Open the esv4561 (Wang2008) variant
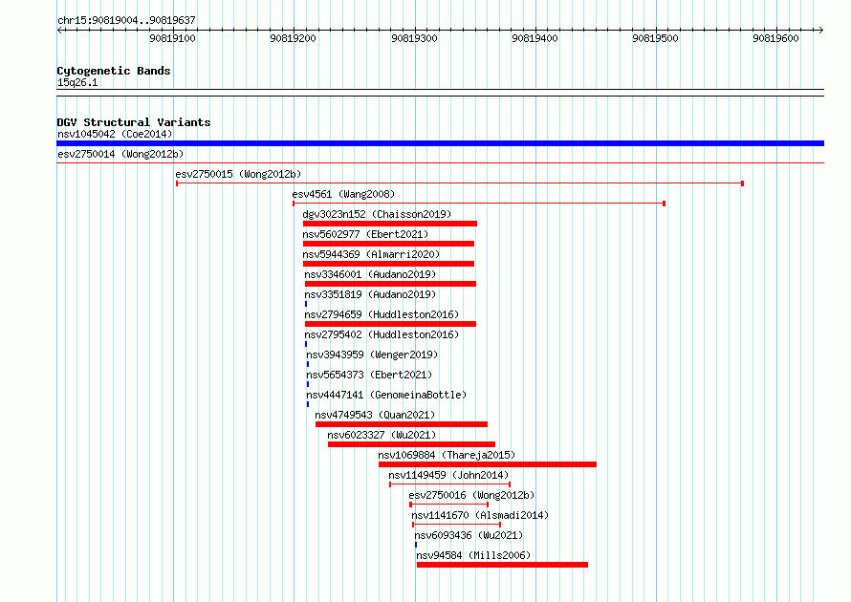 coord(343,194)
